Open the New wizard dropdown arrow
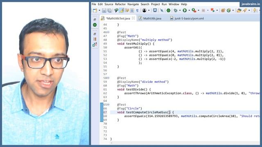262x147 pixels. click(x=99, y=11)
